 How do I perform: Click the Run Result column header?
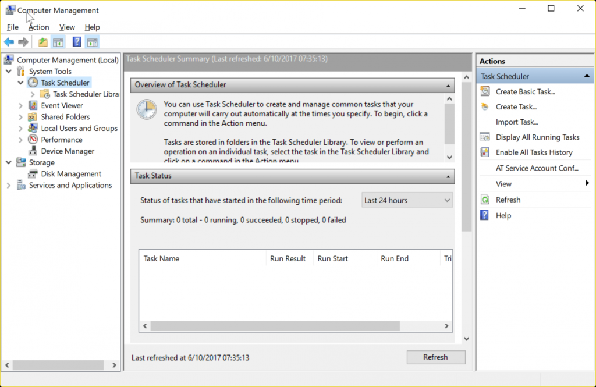tap(288, 258)
